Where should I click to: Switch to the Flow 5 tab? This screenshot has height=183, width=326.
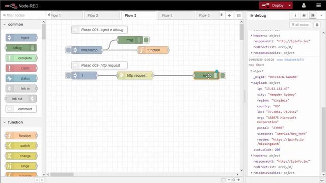pyautogui.click(x=207, y=16)
